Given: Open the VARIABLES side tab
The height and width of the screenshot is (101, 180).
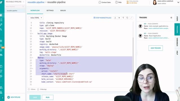Looking at the screenshot, I should [x=177, y=42].
